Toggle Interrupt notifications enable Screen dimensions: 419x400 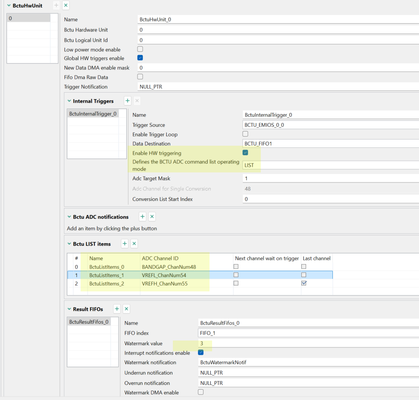(x=201, y=353)
